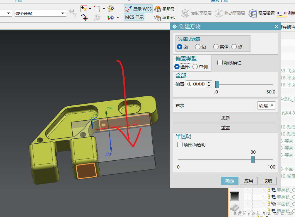Click the transparency slider handle at 80

point(253,159)
